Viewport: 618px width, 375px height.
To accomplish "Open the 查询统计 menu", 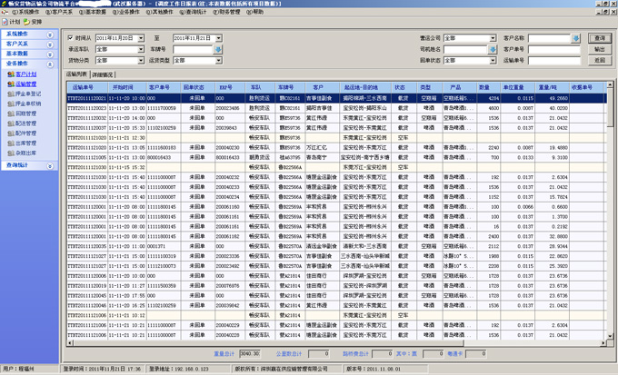I will (193, 12).
